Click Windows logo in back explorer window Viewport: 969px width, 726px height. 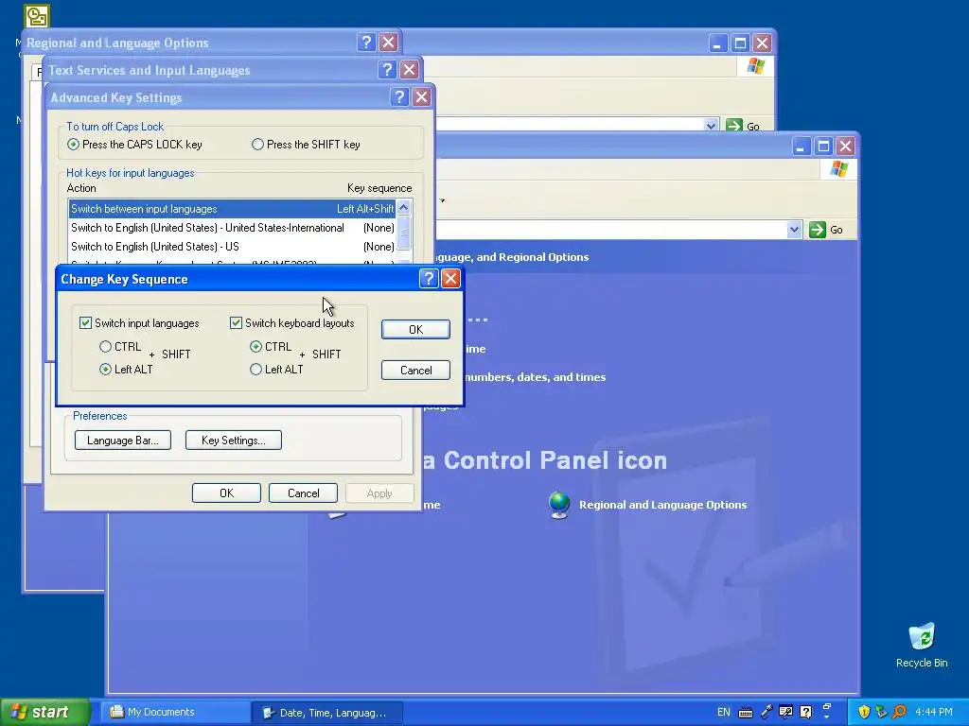point(755,65)
